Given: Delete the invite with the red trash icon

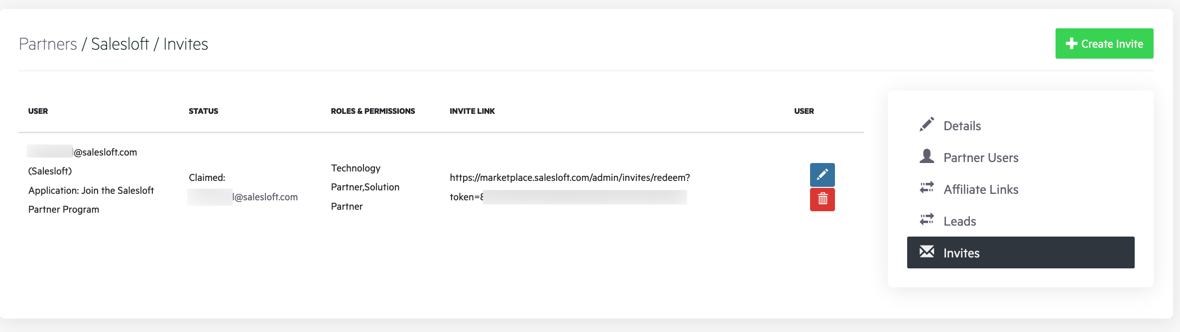Looking at the screenshot, I should [822, 199].
